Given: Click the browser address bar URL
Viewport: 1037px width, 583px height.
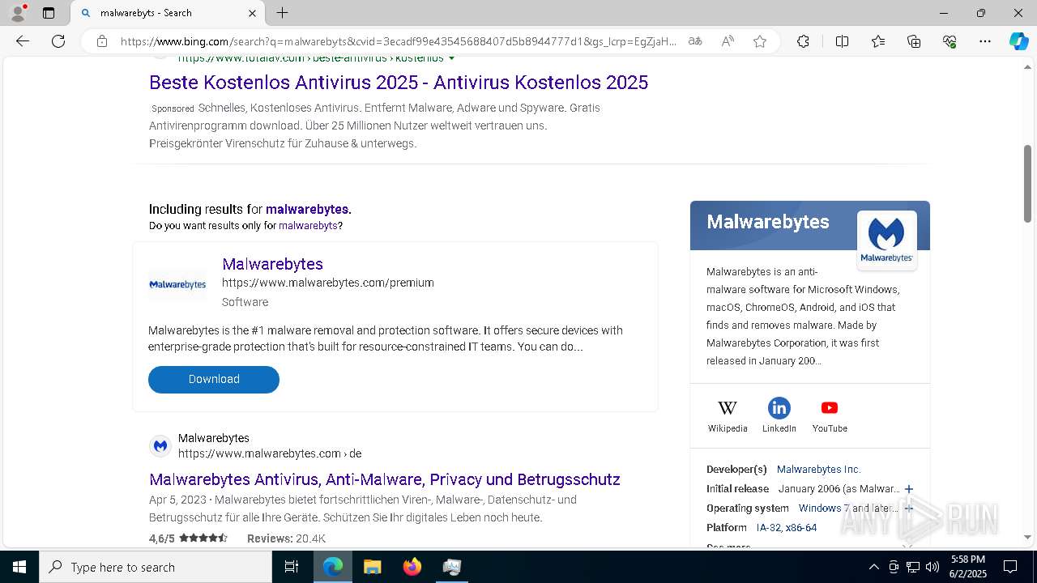Looking at the screenshot, I should pos(398,41).
